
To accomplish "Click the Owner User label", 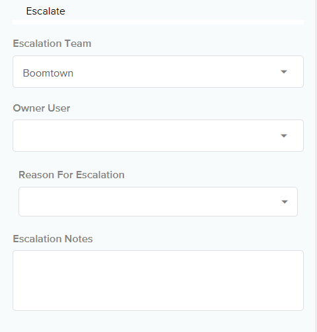I will point(42,108).
